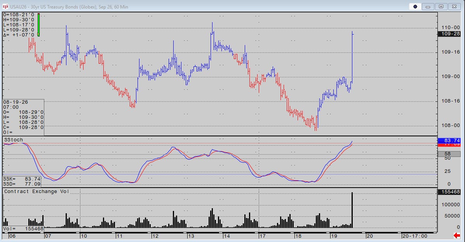Click the tallest final volume bar

tap(352, 210)
